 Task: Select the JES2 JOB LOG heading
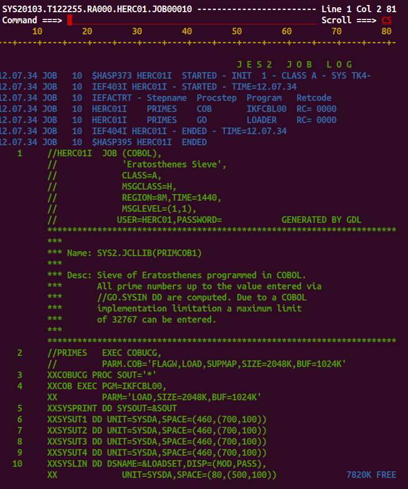(x=294, y=64)
